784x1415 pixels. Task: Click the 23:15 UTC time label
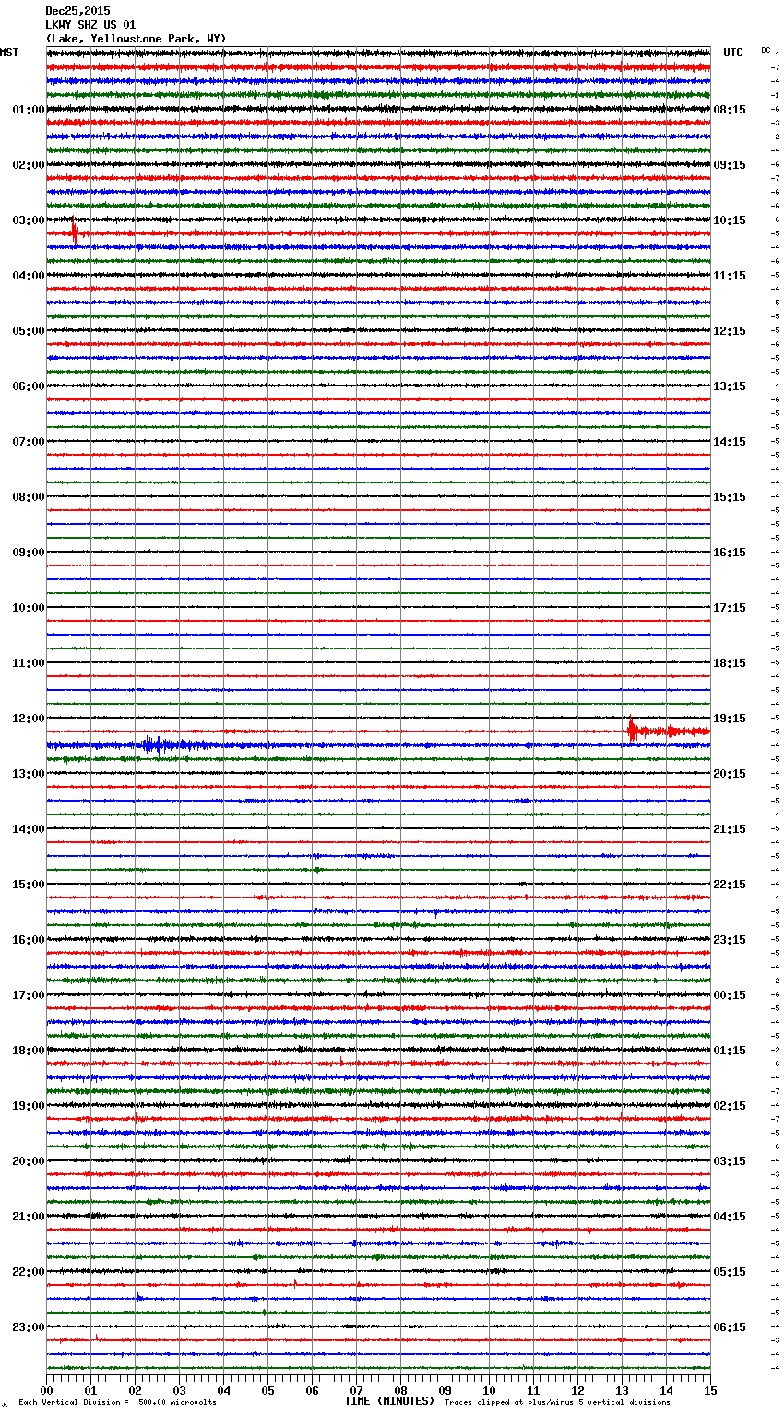(x=730, y=940)
